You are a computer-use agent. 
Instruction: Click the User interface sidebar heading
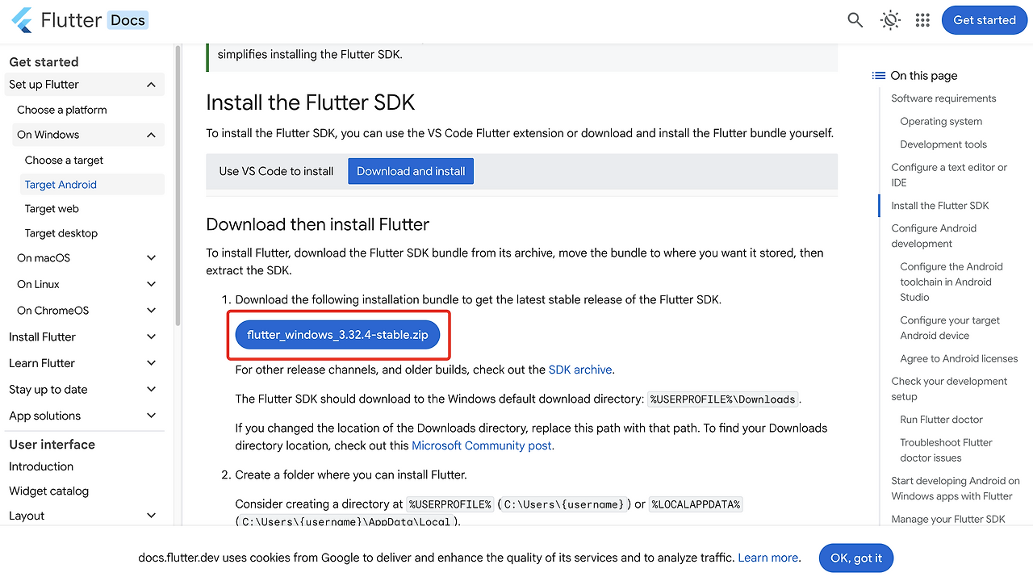click(x=52, y=445)
